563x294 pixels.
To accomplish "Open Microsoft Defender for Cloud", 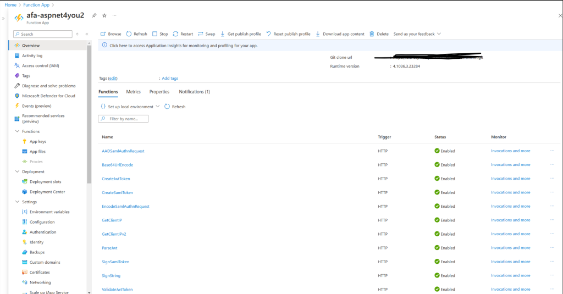I will (x=45, y=96).
